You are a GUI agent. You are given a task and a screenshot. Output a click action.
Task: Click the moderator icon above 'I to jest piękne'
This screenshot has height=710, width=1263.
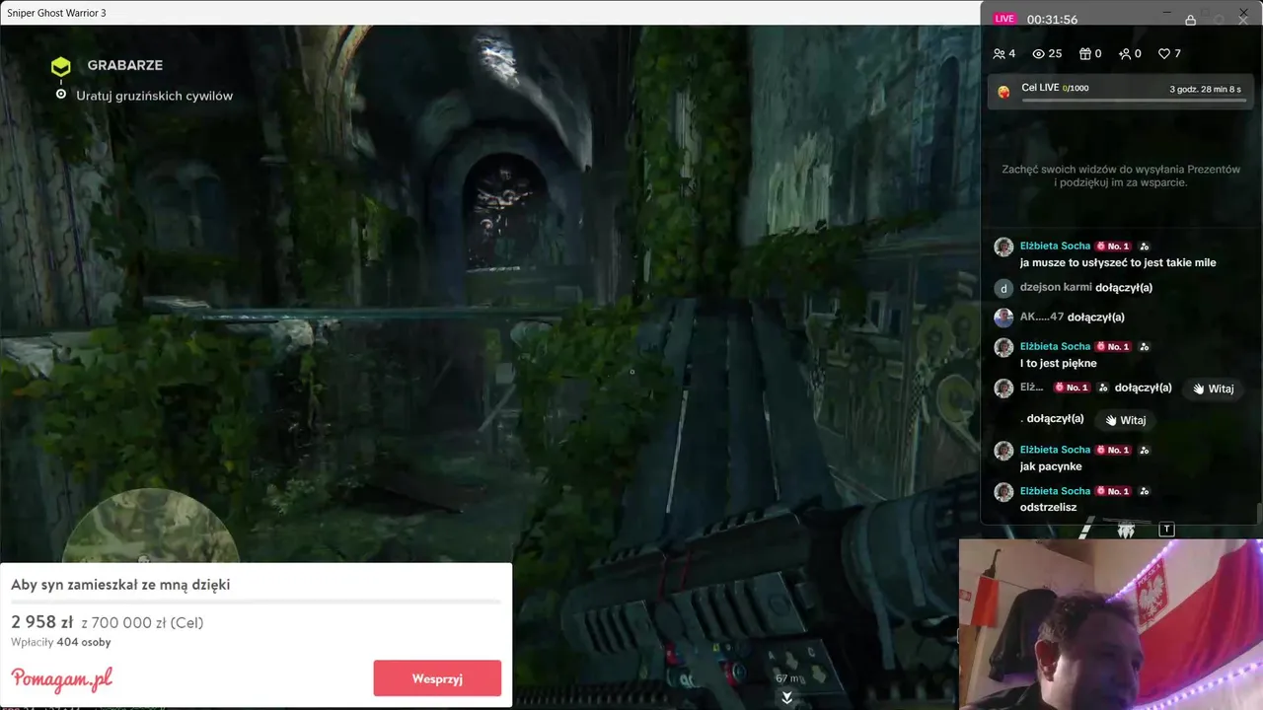click(1145, 346)
